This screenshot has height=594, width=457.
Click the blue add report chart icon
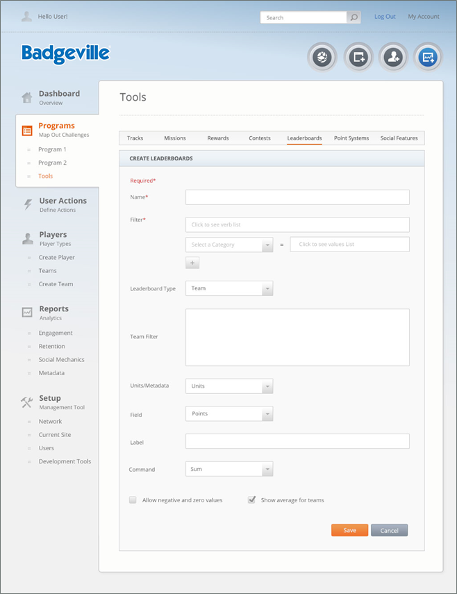click(x=429, y=58)
